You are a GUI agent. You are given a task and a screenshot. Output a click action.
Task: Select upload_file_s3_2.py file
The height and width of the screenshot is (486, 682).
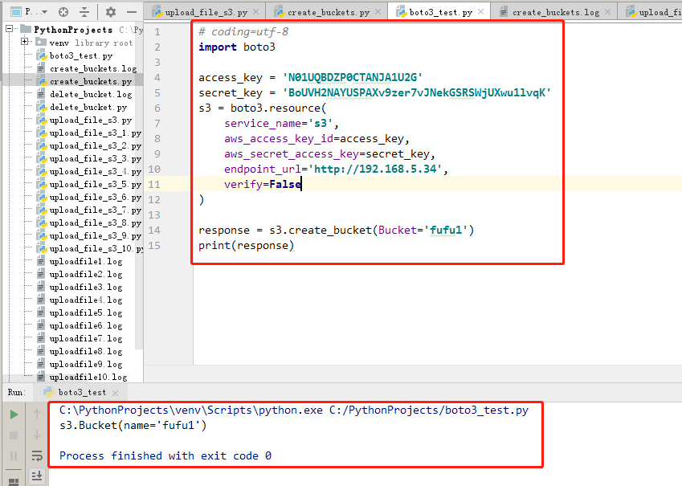click(x=96, y=145)
